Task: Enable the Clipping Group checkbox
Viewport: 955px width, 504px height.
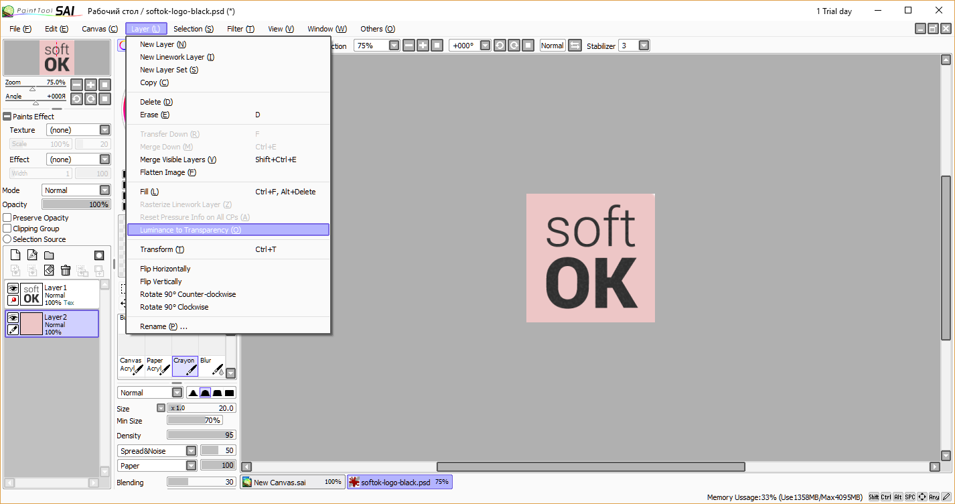Action: (7, 229)
